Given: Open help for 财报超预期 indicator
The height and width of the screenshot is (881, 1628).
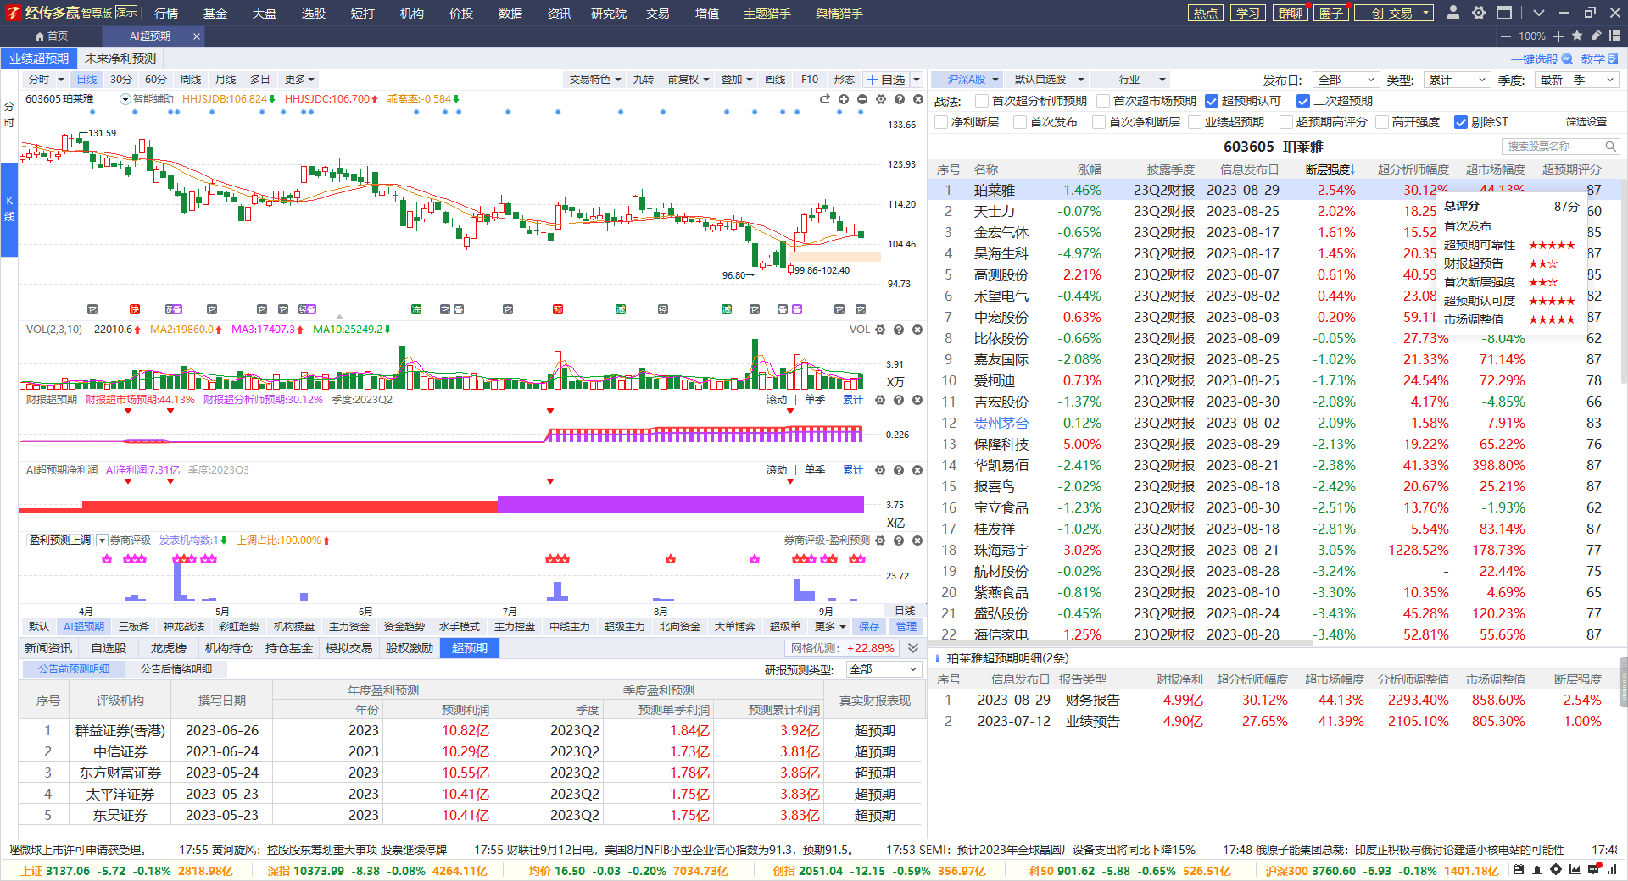Looking at the screenshot, I should pyautogui.click(x=899, y=400).
